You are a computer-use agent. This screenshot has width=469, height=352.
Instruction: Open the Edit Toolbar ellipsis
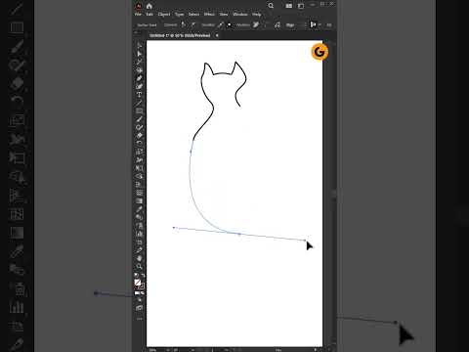(140, 319)
